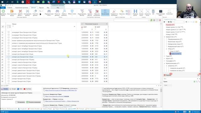201x113 pixels.
Task: Select the Предприниматели tree item
Action: pos(175,39)
